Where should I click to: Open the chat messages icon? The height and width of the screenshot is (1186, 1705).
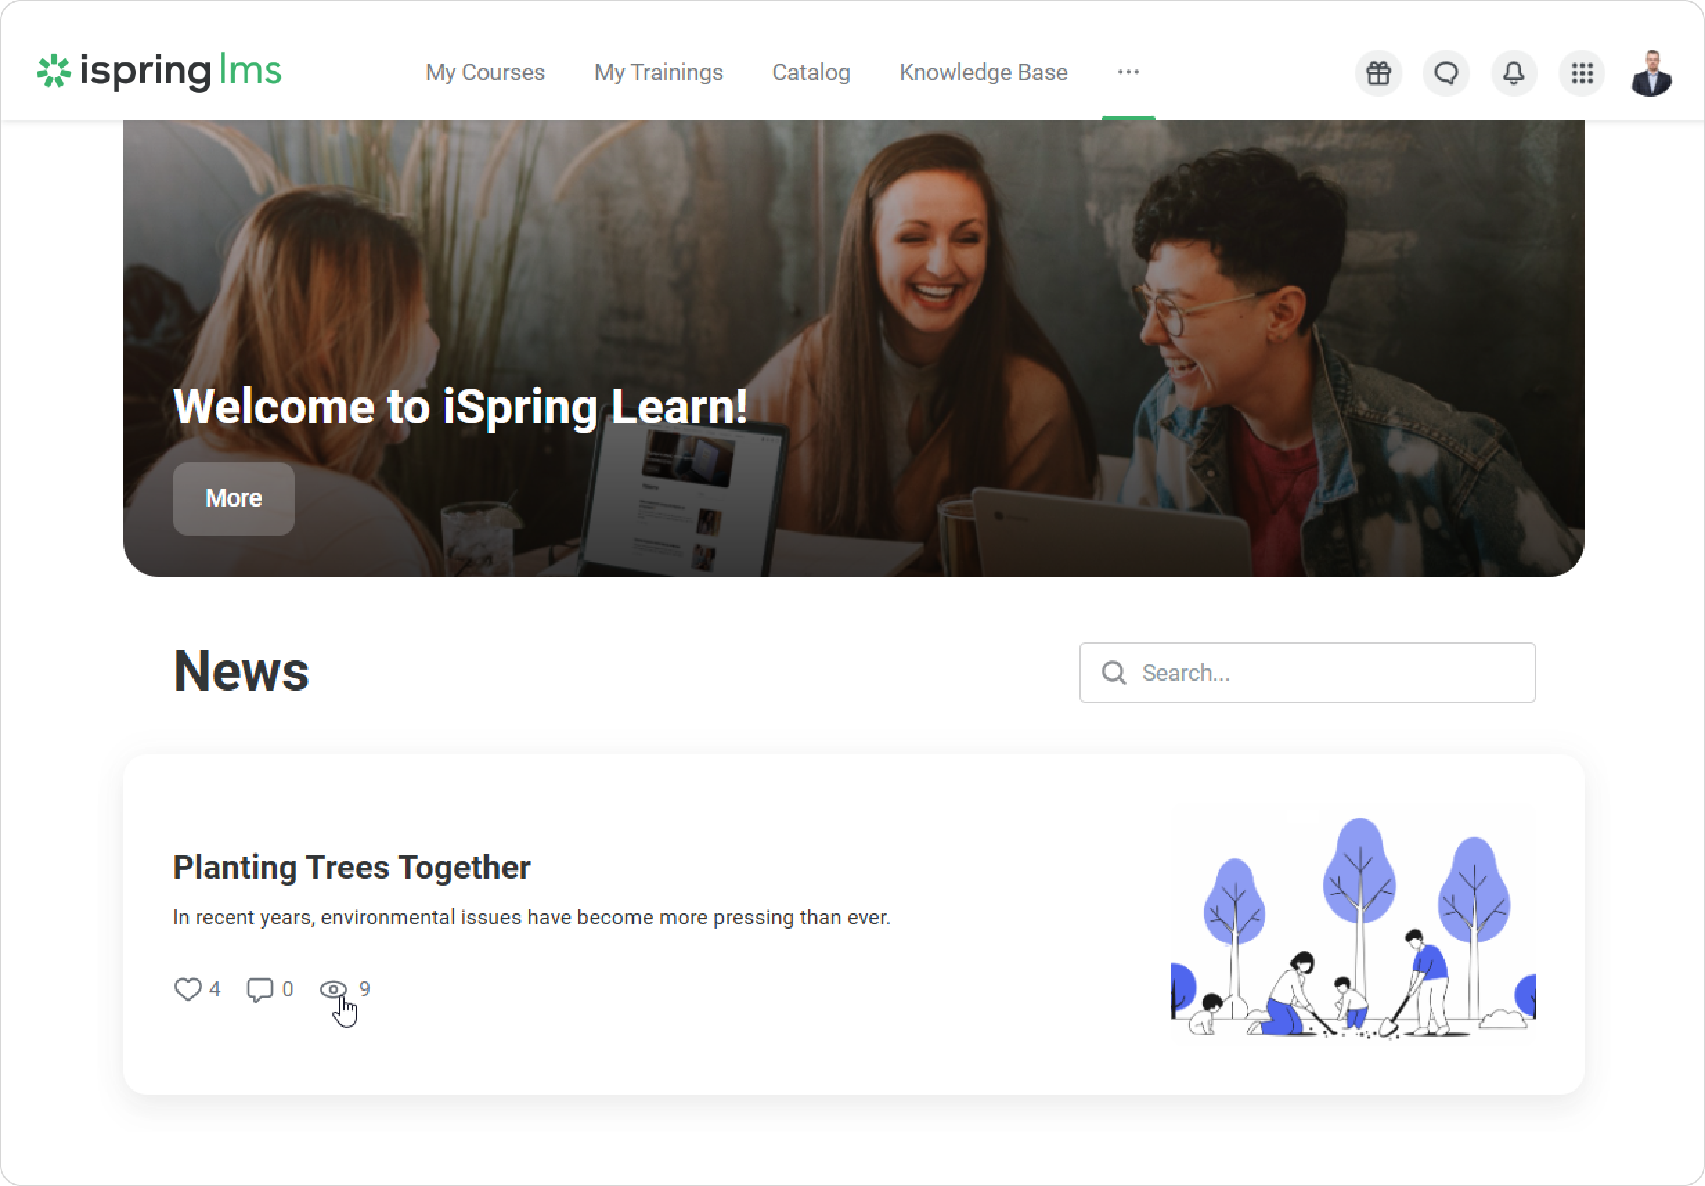tap(1446, 73)
